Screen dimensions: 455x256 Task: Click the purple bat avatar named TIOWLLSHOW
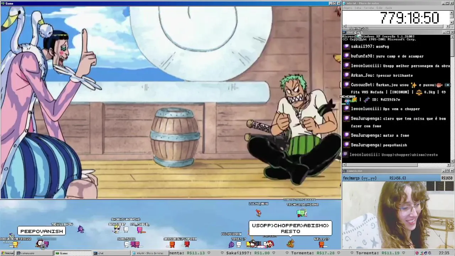tap(81, 229)
